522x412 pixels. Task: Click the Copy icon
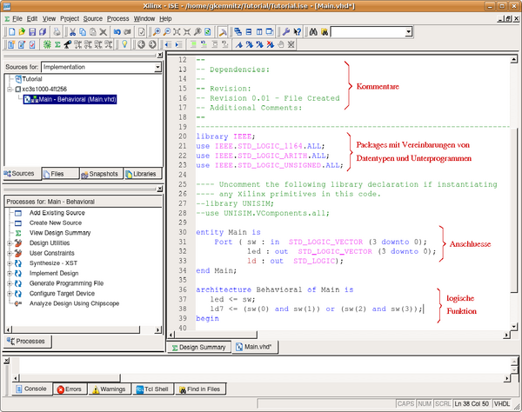pyautogui.click(x=83, y=32)
